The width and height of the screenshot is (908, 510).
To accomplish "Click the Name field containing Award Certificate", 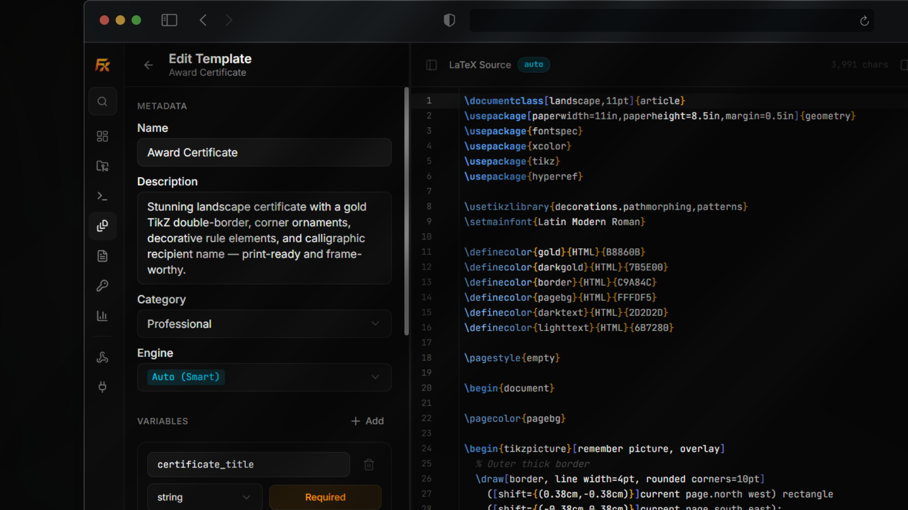I will (x=264, y=153).
